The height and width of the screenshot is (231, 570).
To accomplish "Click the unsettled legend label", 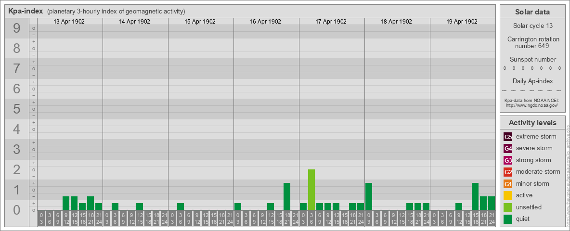I will [x=529, y=207].
